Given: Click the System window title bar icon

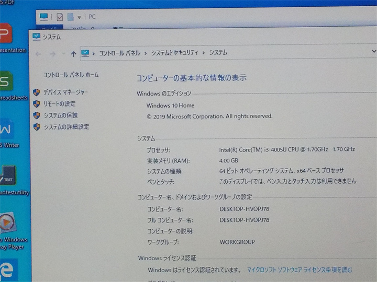Looking at the screenshot, I should (36, 37).
